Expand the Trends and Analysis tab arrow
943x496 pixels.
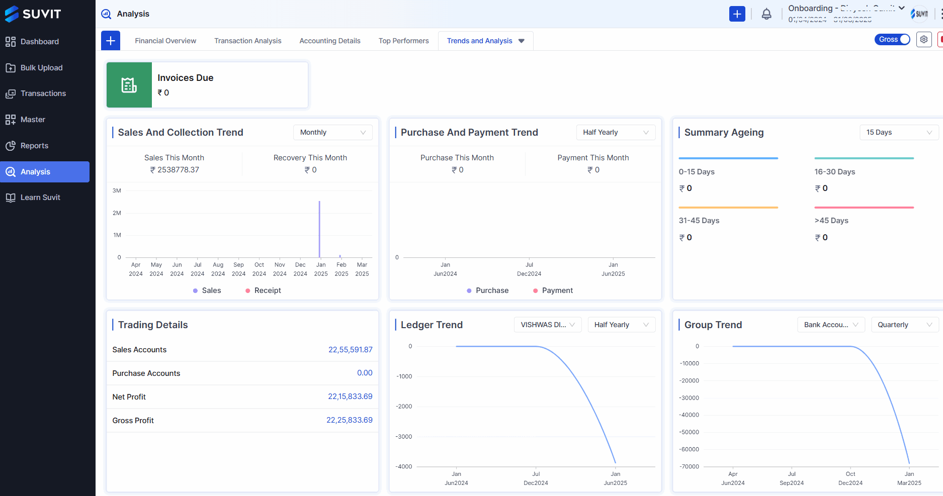(522, 41)
